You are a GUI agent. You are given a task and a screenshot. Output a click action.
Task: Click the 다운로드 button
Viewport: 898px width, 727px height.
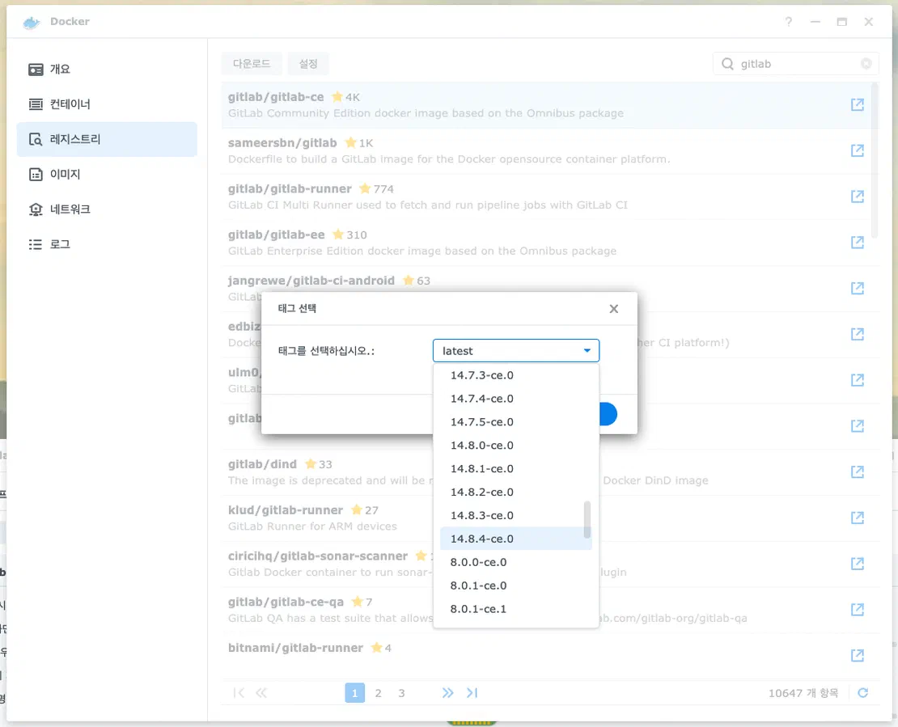[x=252, y=64]
